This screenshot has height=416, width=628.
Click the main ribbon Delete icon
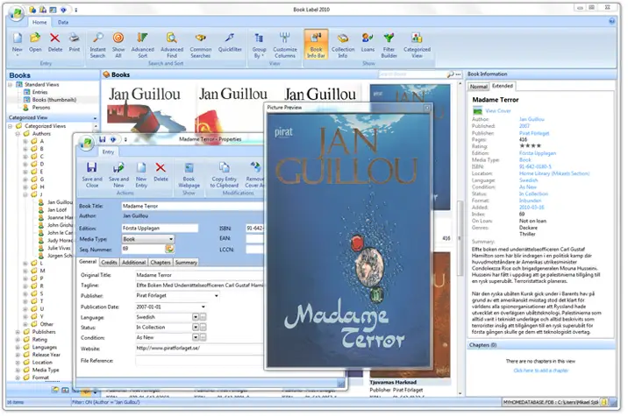[x=55, y=43]
